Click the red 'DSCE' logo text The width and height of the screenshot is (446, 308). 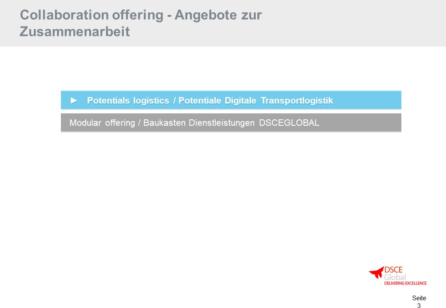[x=393, y=269]
